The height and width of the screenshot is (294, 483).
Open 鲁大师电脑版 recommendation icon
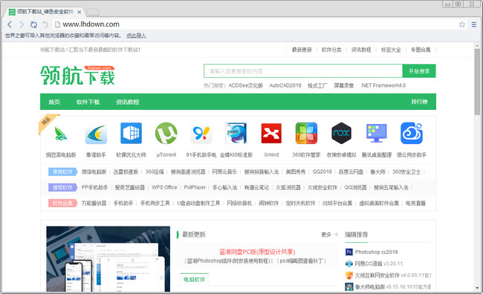[x=349, y=287]
